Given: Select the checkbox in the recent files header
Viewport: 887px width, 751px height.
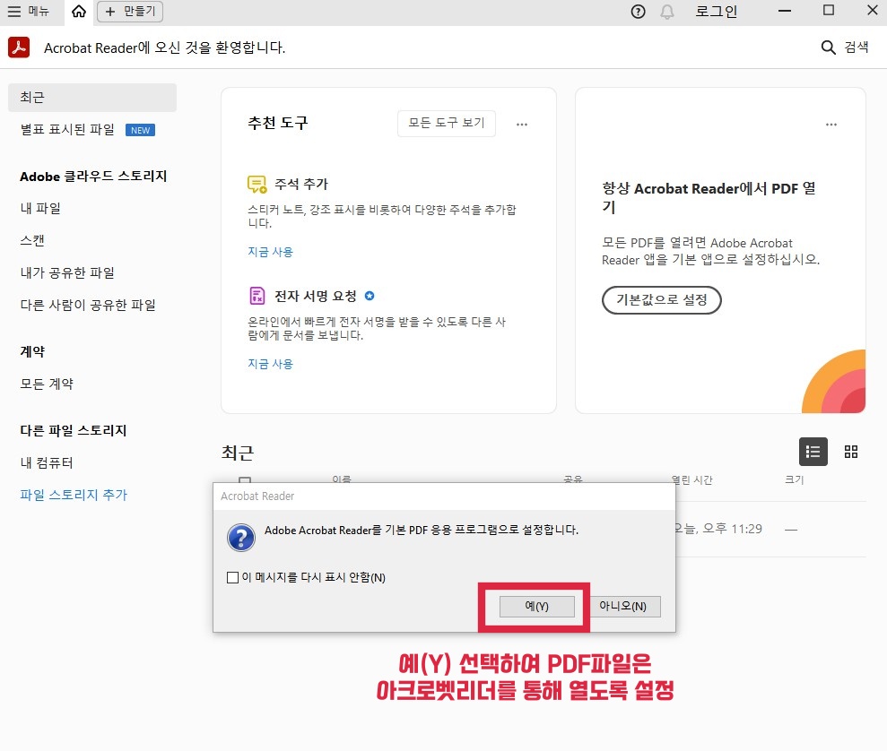Looking at the screenshot, I should tap(245, 479).
